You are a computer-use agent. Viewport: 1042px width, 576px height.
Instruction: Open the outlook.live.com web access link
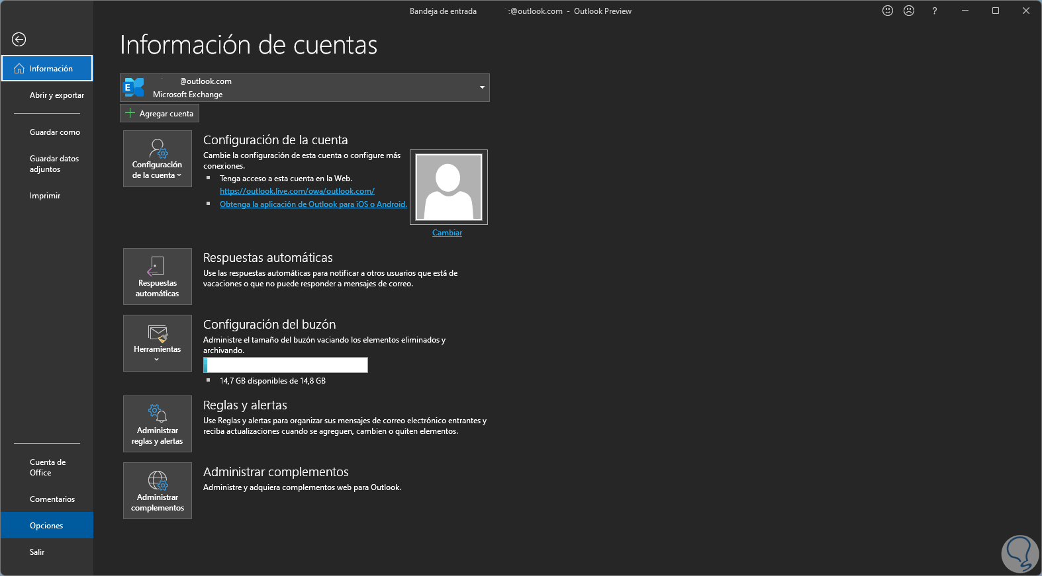(297, 191)
